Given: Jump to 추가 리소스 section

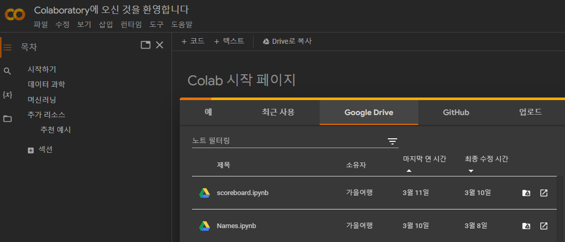Looking at the screenshot, I should (46, 115).
